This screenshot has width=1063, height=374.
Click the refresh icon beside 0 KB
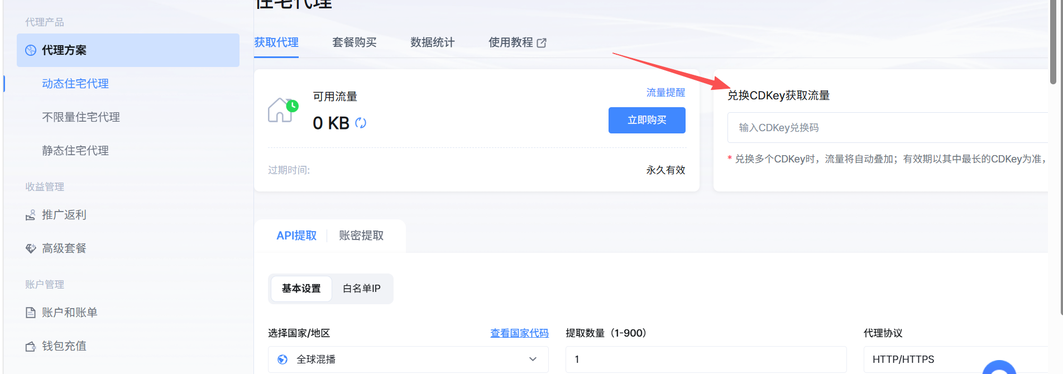pos(361,123)
